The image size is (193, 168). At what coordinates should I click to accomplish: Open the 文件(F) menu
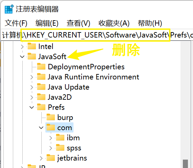(16, 23)
